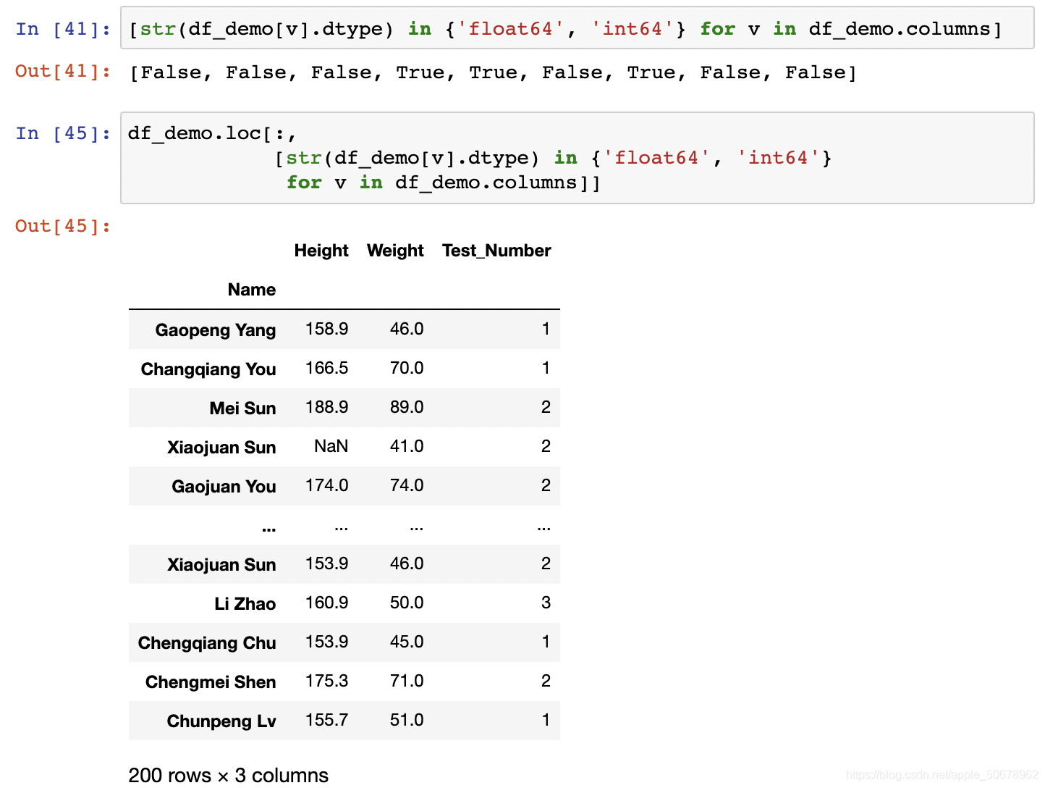Click the Test_Number column header
This screenshot has width=1045, height=788.
[x=496, y=251]
